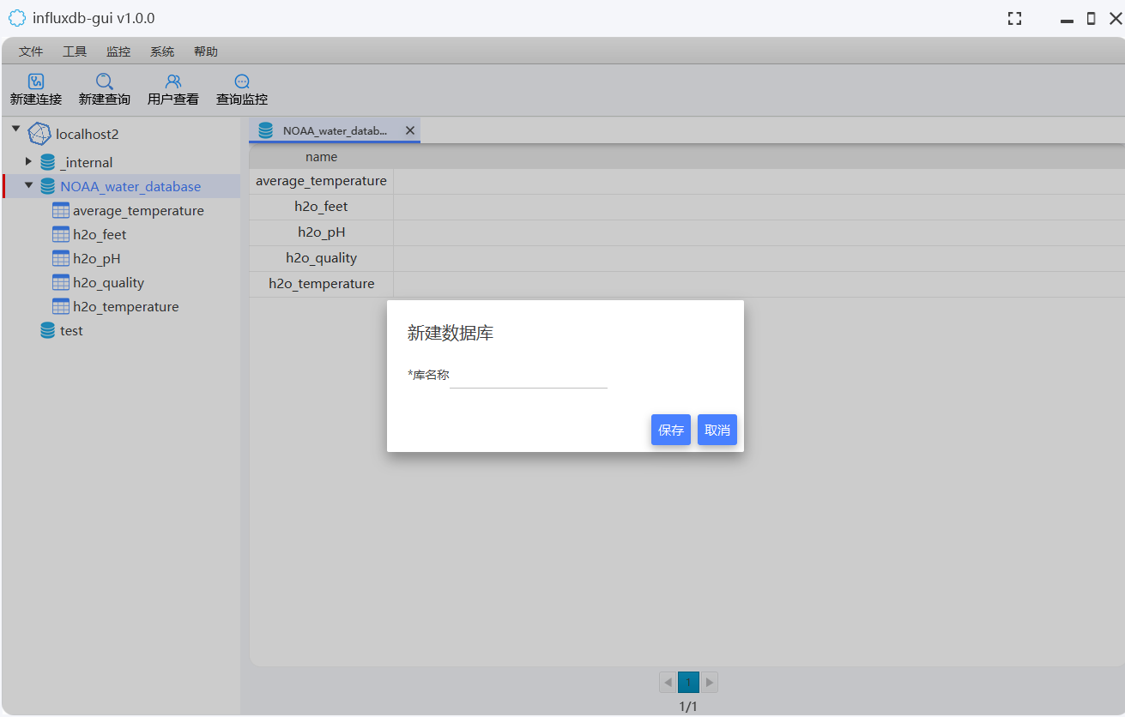Select h2o_feet label in the tree

pyautogui.click(x=100, y=234)
